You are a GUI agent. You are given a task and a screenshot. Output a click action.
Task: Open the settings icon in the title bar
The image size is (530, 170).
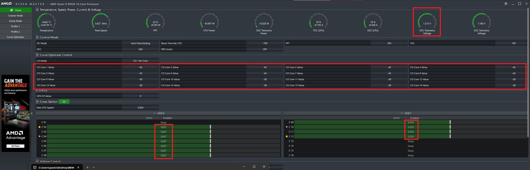[506, 3]
